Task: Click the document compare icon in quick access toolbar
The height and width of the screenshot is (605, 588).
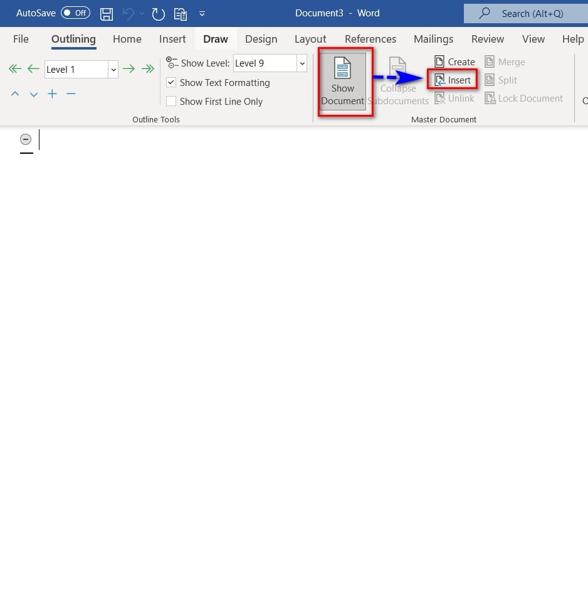Action: [x=181, y=14]
